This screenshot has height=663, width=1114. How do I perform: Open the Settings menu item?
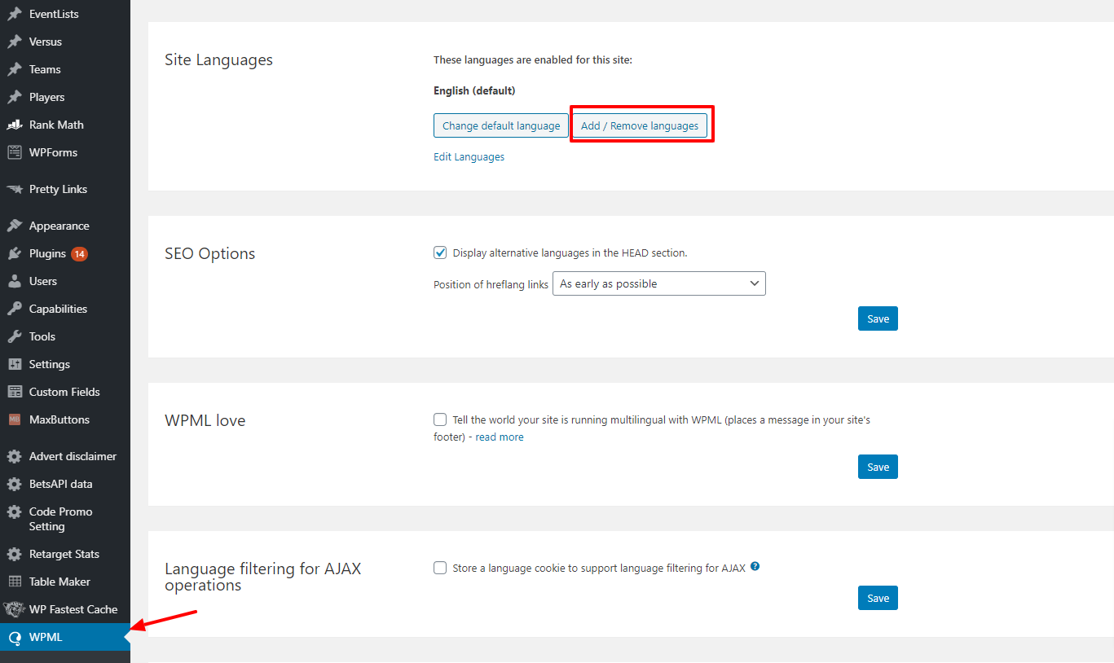pyautogui.click(x=49, y=364)
